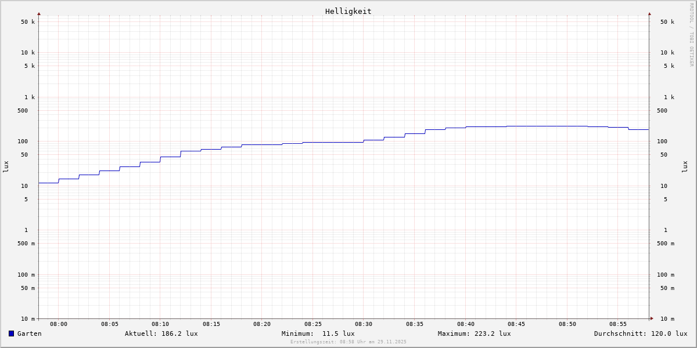Click the red arrow ending the time axis
The image size is (697, 348).
pyautogui.click(x=652, y=318)
